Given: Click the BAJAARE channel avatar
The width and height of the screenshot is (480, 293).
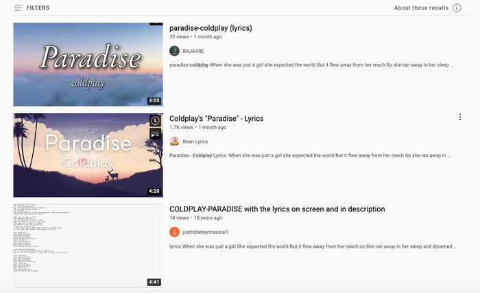Looking at the screenshot, I should pos(175,51).
